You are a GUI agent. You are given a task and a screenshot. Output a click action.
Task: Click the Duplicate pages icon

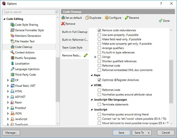click(x=87, y=18)
